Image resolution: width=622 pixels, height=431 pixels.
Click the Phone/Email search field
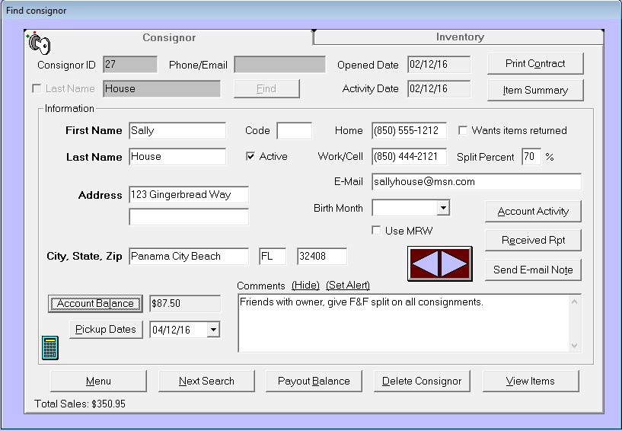tap(279, 64)
